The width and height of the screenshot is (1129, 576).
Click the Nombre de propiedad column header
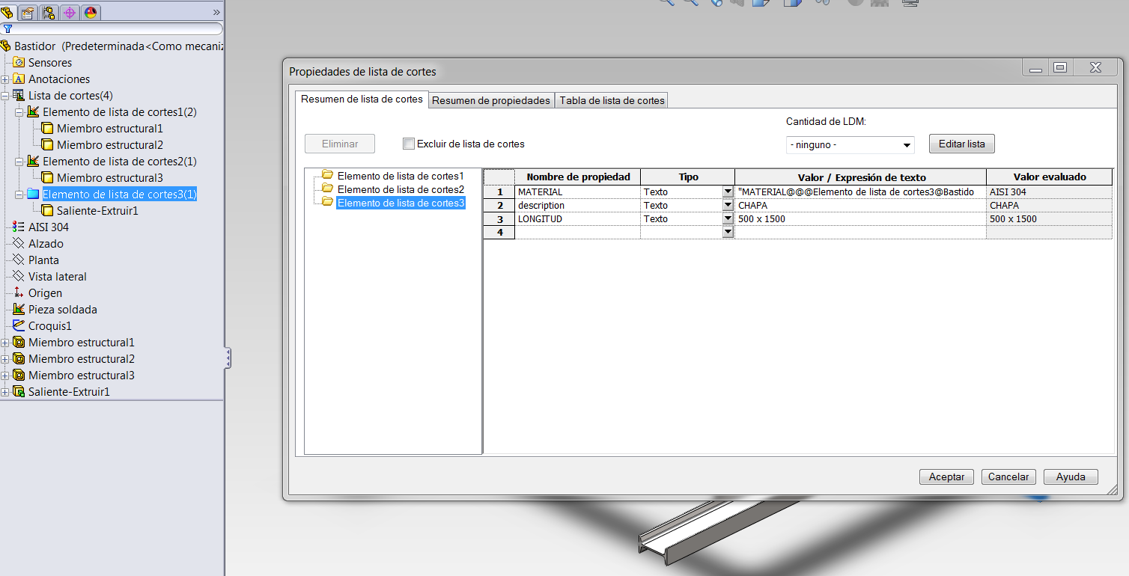(x=577, y=177)
